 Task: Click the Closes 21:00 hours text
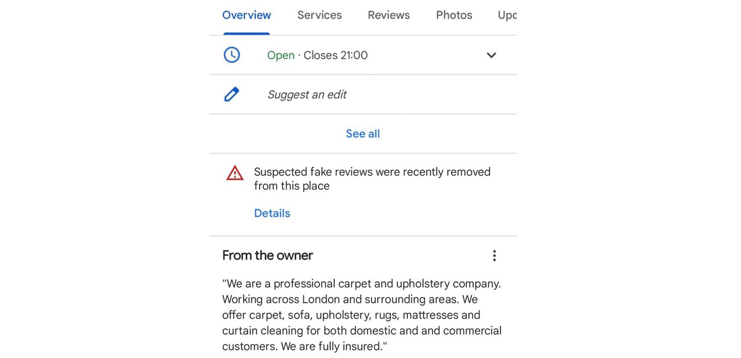coord(335,55)
